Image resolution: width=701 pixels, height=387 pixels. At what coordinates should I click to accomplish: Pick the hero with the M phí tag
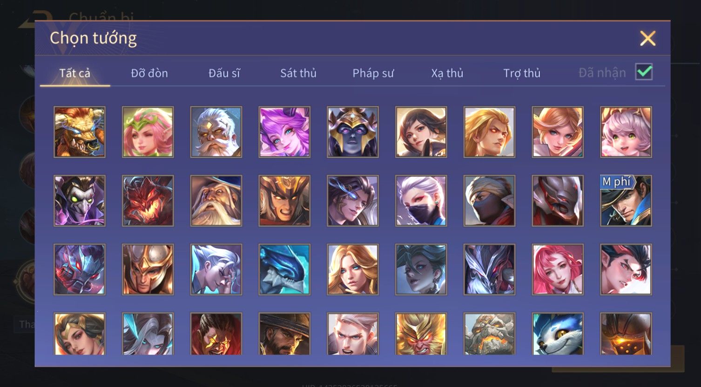pyautogui.click(x=626, y=201)
